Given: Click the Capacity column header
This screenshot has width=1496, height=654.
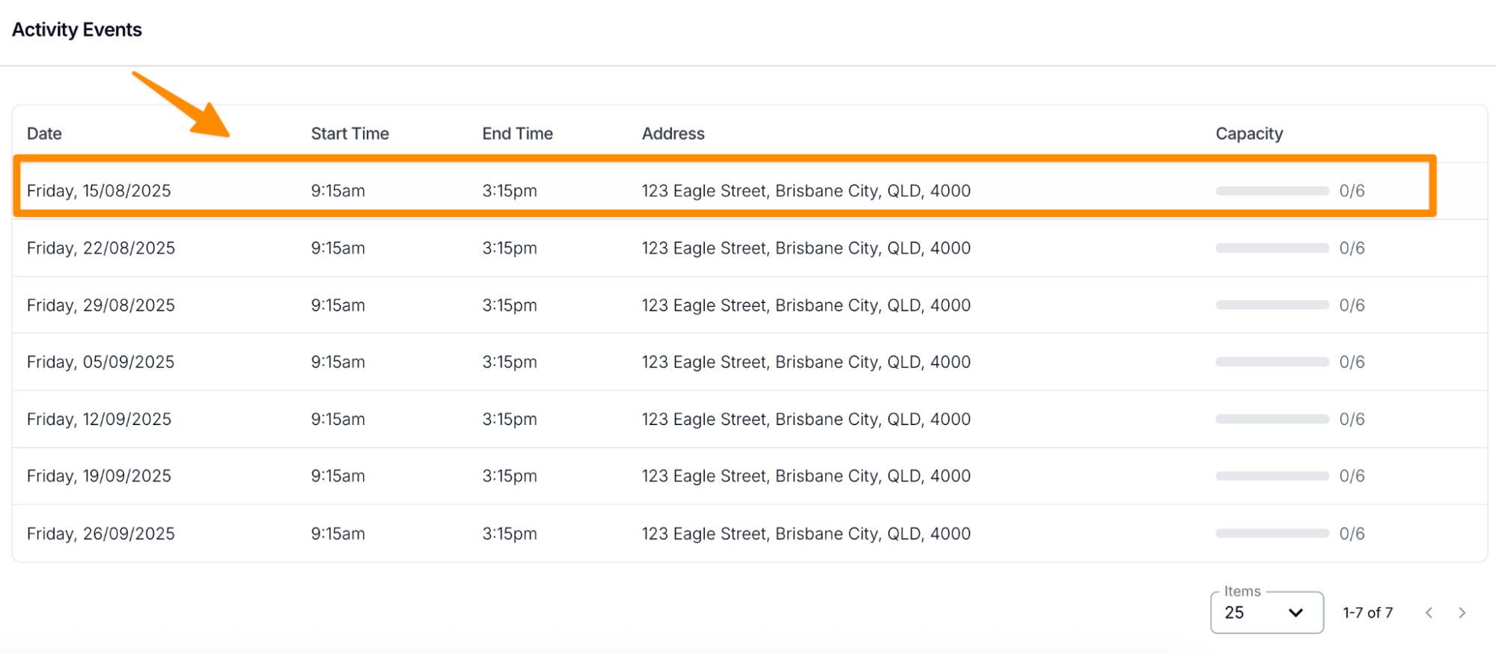Looking at the screenshot, I should [x=1249, y=134].
